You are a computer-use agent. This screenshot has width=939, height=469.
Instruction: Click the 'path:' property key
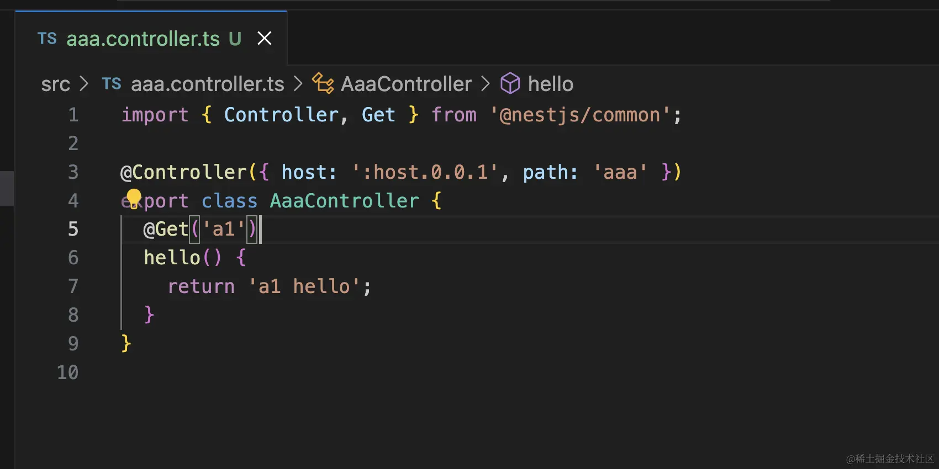tap(550, 172)
